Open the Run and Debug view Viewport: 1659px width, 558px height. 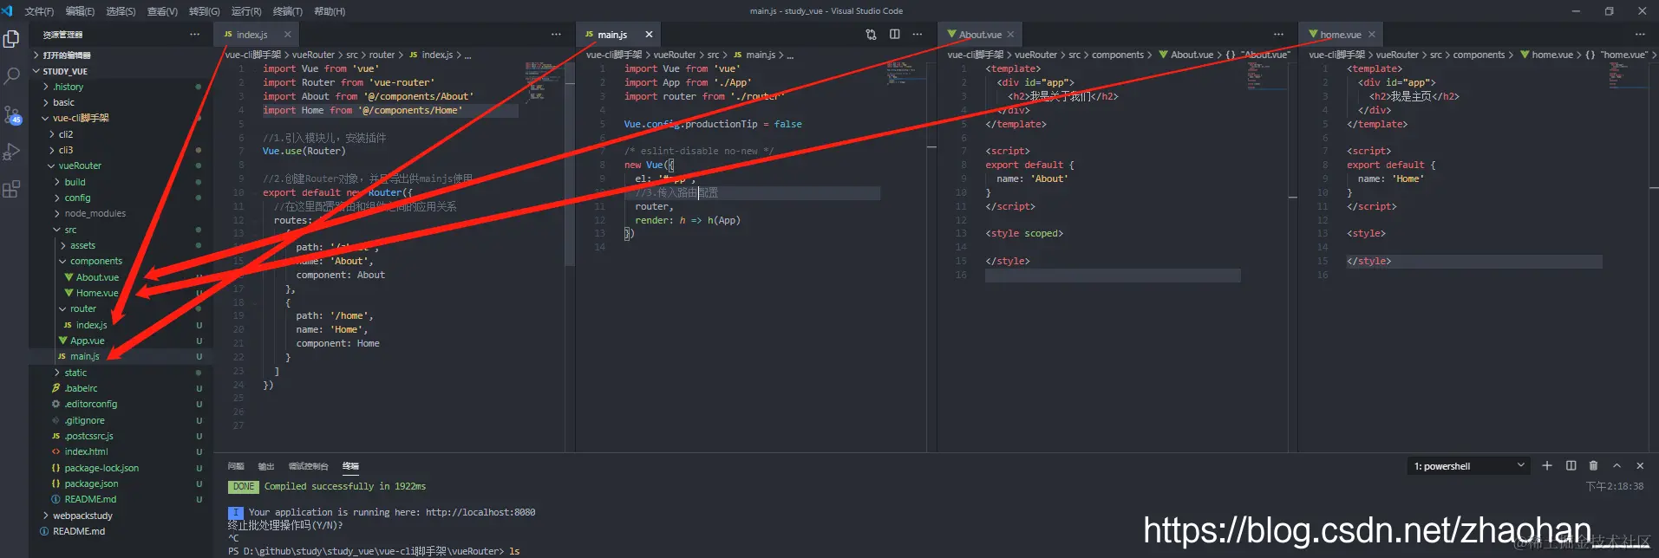12,152
